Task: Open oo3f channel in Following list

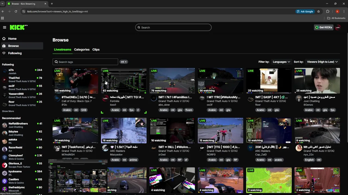Action: pyautogui.click(x=22, y=87)
